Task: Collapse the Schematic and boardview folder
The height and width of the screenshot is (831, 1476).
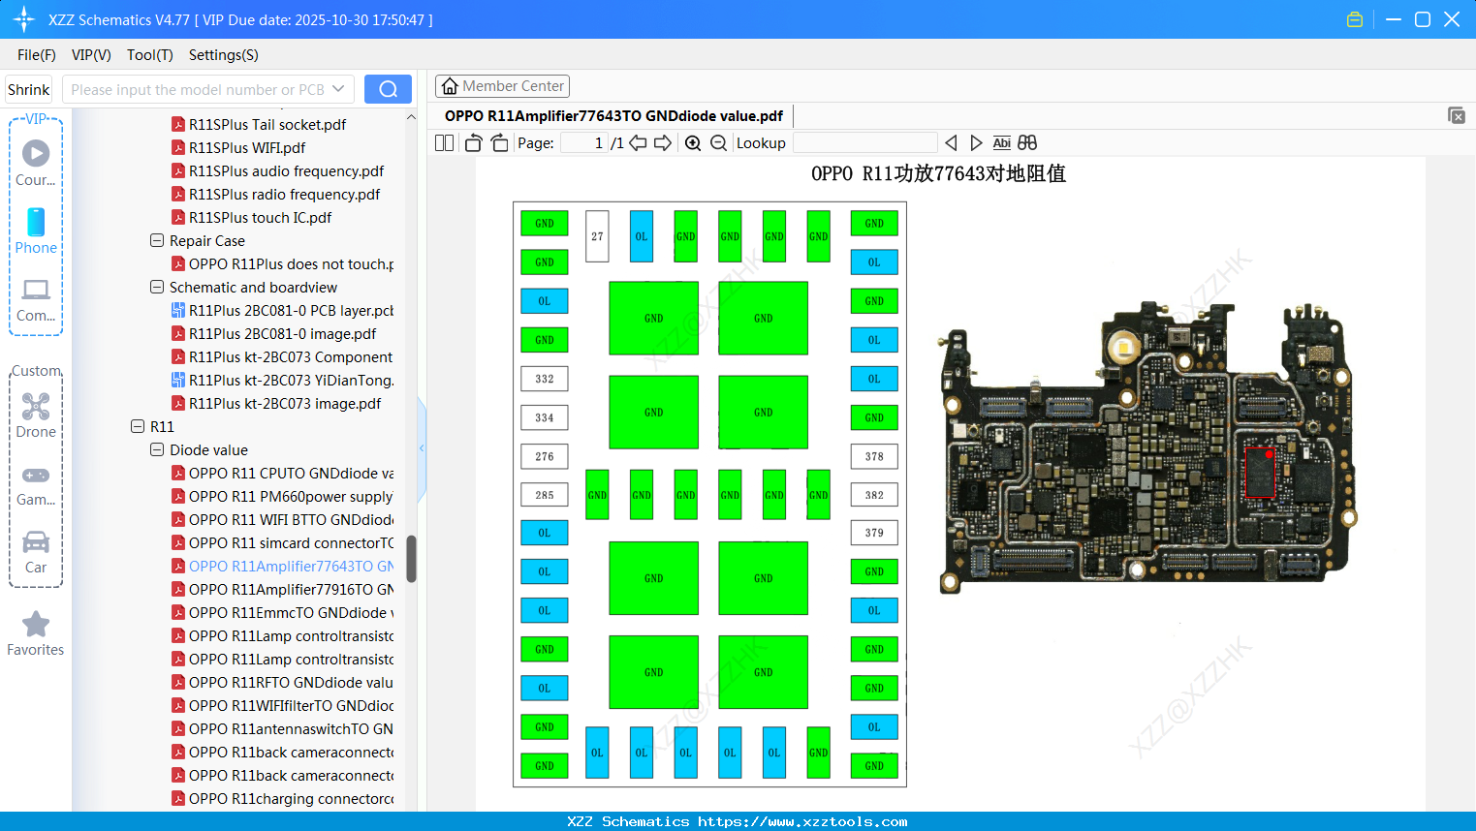Action: pyautogui.click(x=157, y=287)
